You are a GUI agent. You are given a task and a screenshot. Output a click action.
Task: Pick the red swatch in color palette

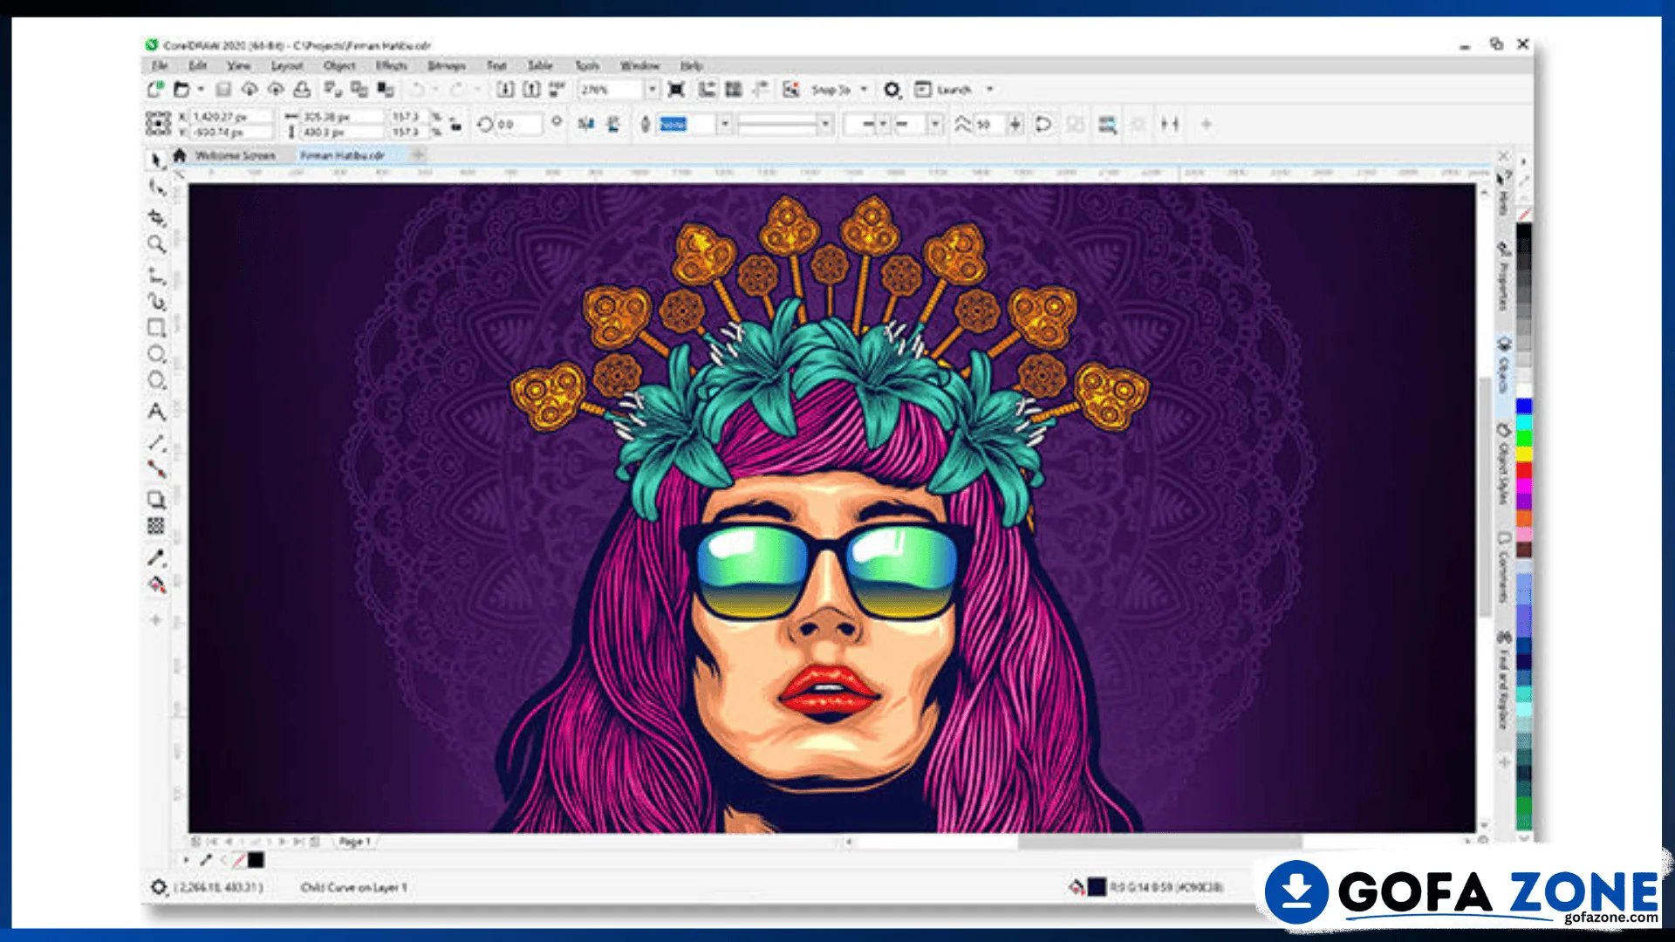coord(1523,471)
